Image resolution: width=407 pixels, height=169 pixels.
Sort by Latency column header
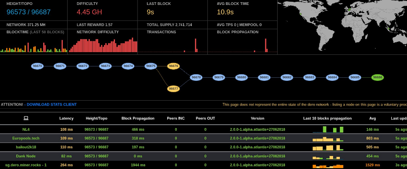[66, 118]
